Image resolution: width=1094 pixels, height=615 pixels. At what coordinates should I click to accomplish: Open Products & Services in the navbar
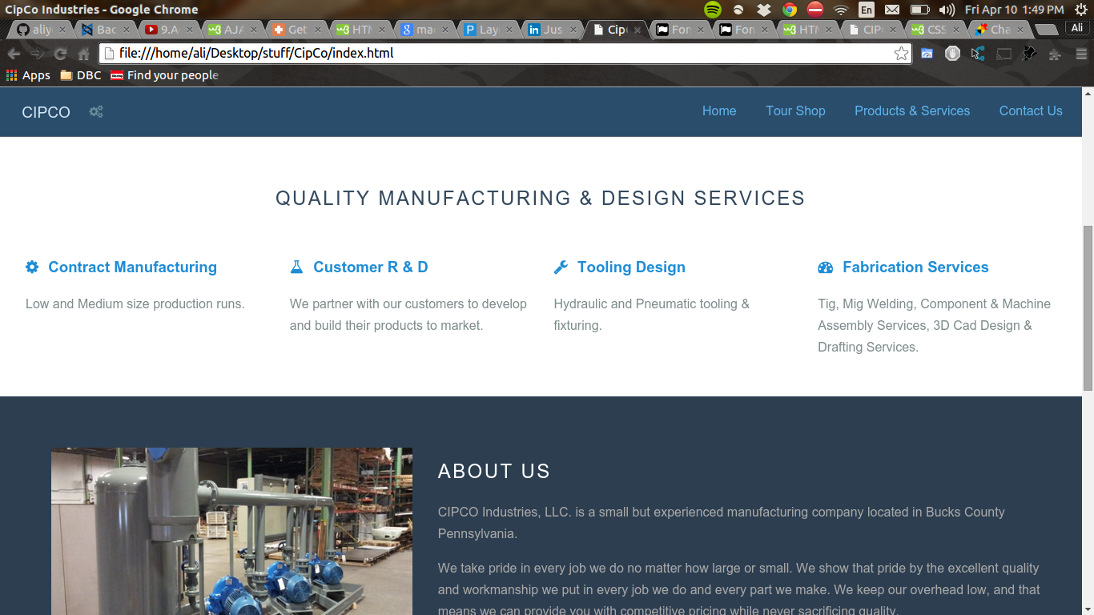912,111
